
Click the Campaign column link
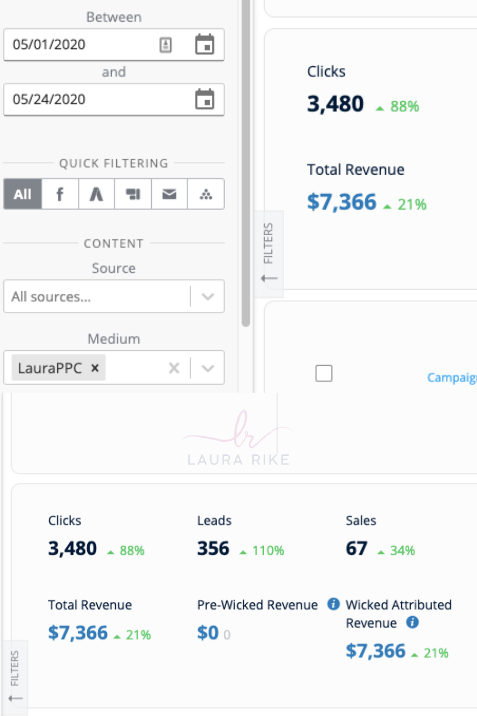[x=452, y=378]
